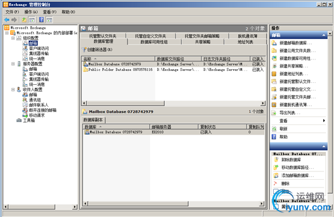The width and height of the screenshot is (334, 217).
Task: Collapse the 邮箱 actions section chevron
Action: coord(324,35)
